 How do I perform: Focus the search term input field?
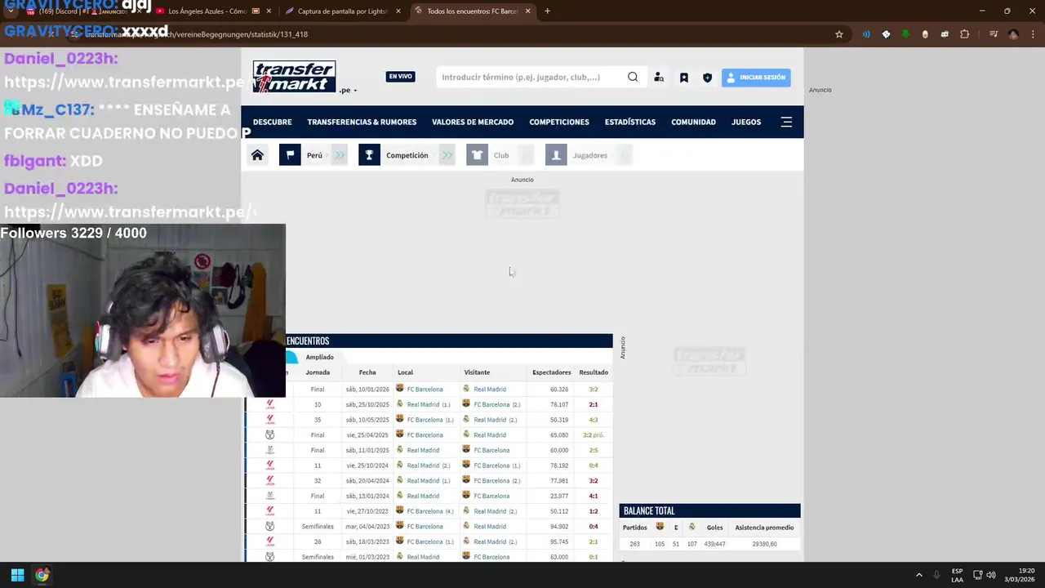pos(531,78)
